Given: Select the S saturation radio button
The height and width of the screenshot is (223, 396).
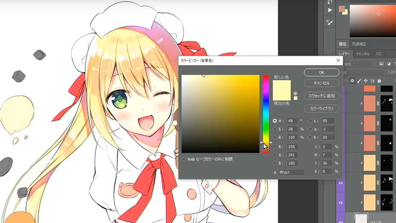Looking at the screenshot, I should [x=275, y=129].
